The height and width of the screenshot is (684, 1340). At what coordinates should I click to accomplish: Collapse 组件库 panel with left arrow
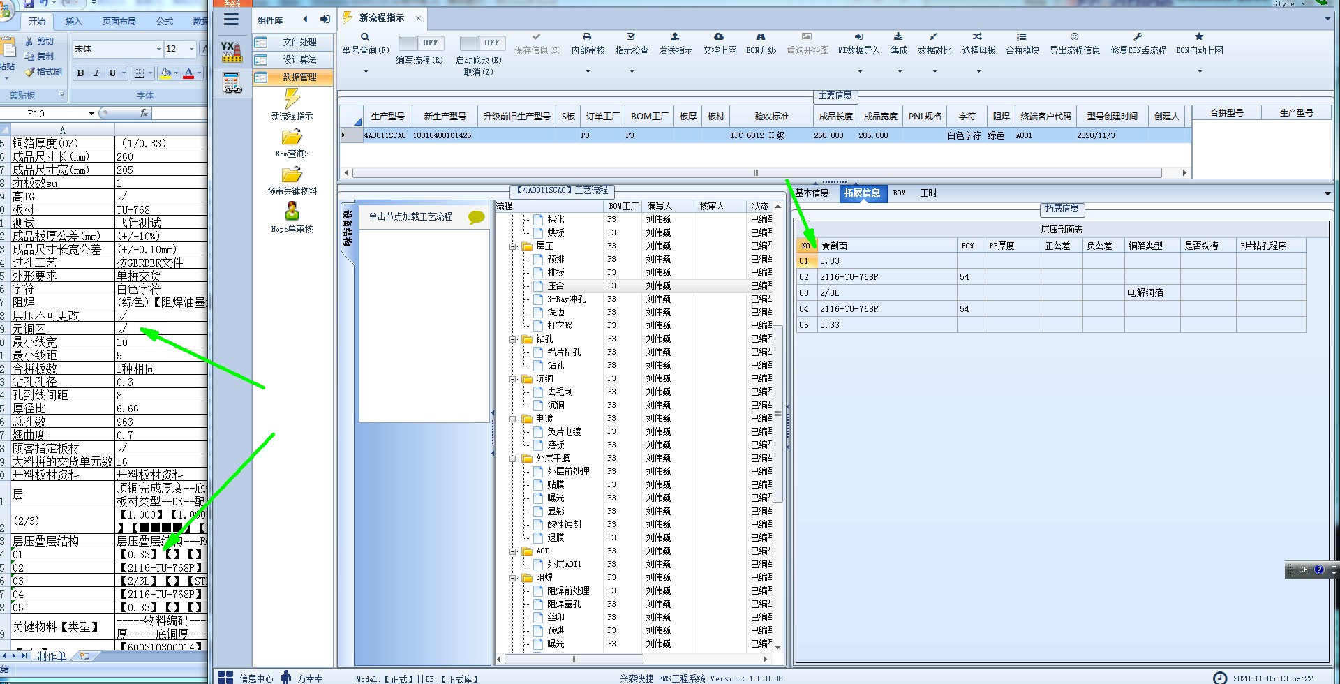pos(305,20)
